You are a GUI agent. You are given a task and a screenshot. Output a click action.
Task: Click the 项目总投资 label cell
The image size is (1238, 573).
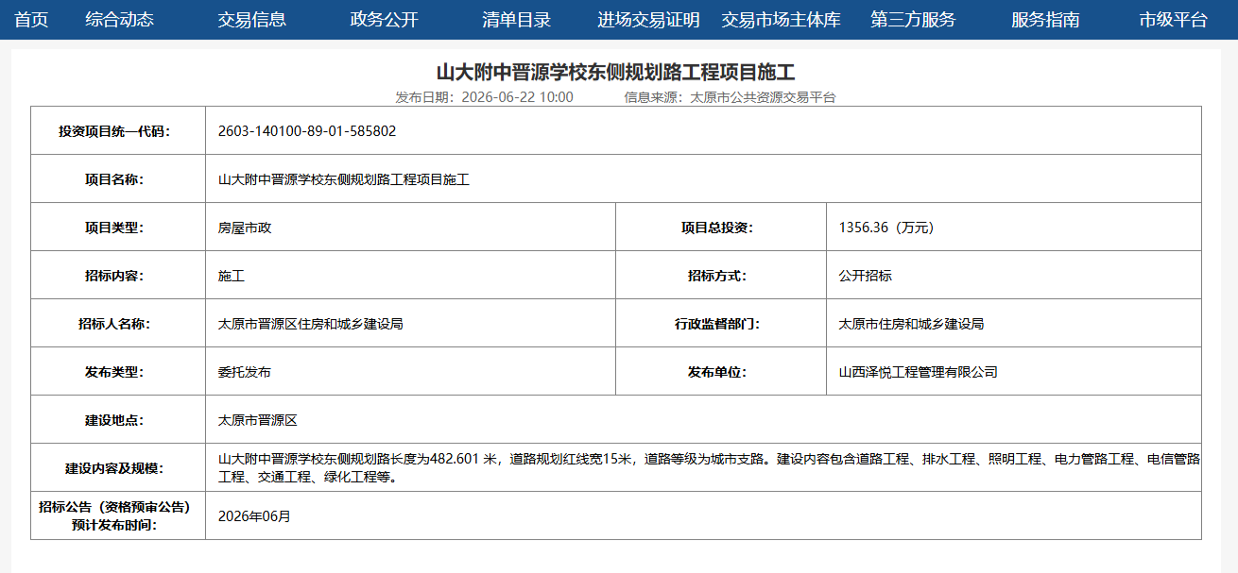(721, 228)
